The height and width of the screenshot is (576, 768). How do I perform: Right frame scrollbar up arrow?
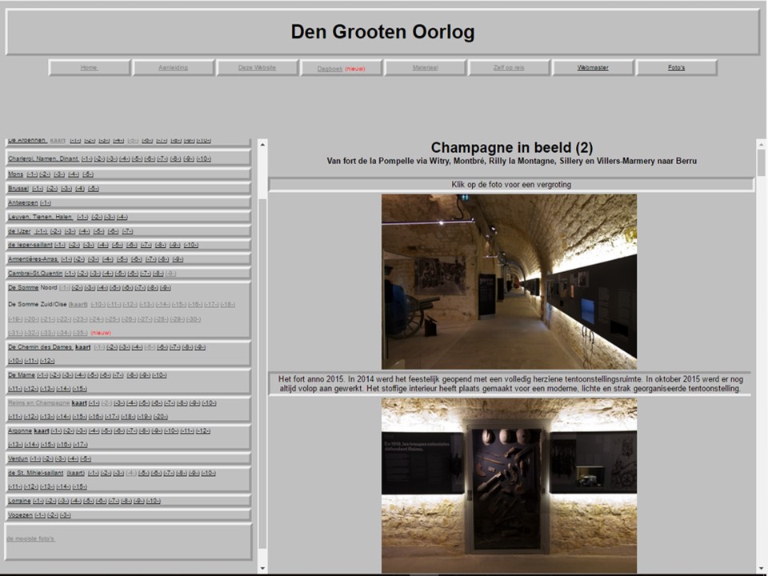tap(761, 145)
